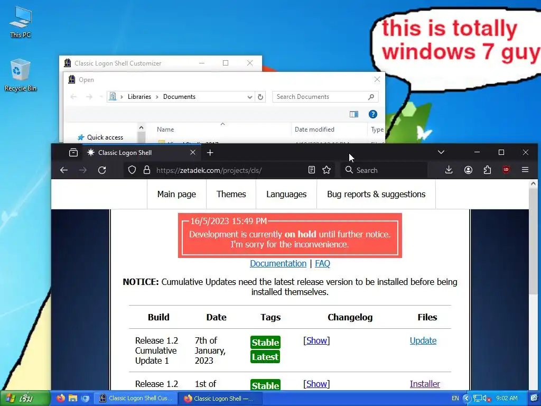This screenshot has height=406, width=541.
Task: Click Stable tag of Cumulative Update 1
Action: pos(265,342)
